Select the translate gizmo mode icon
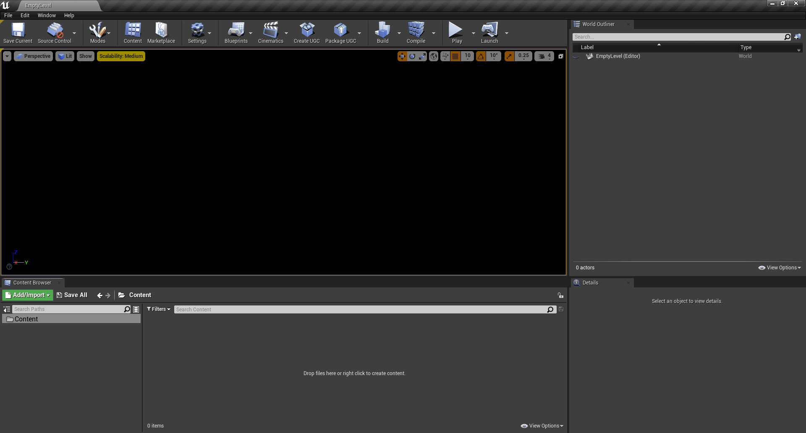The width and height of the screenshot is (806, 433). 402,56
